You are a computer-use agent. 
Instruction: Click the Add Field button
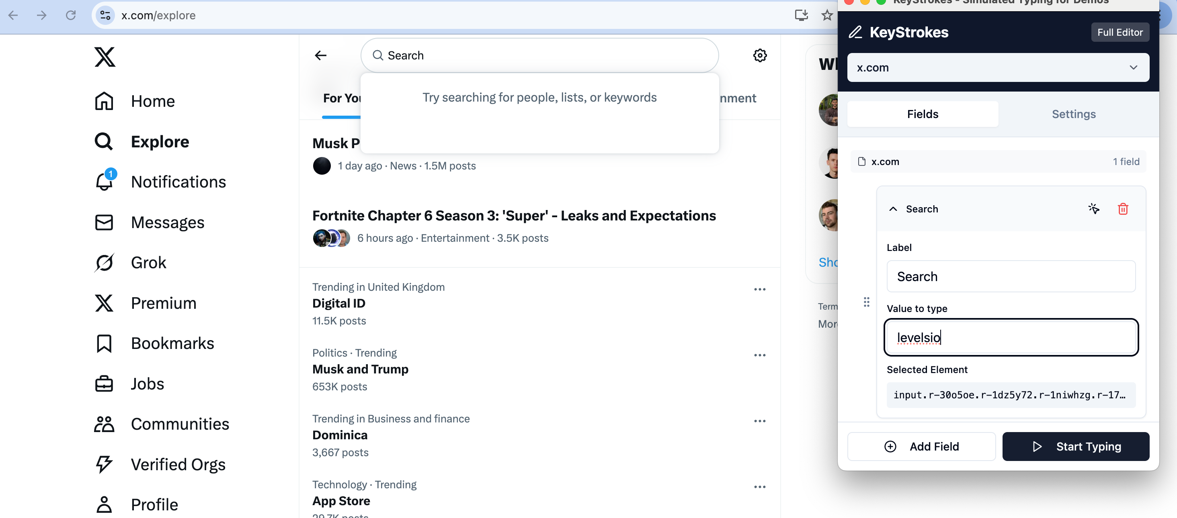[921, 446]
